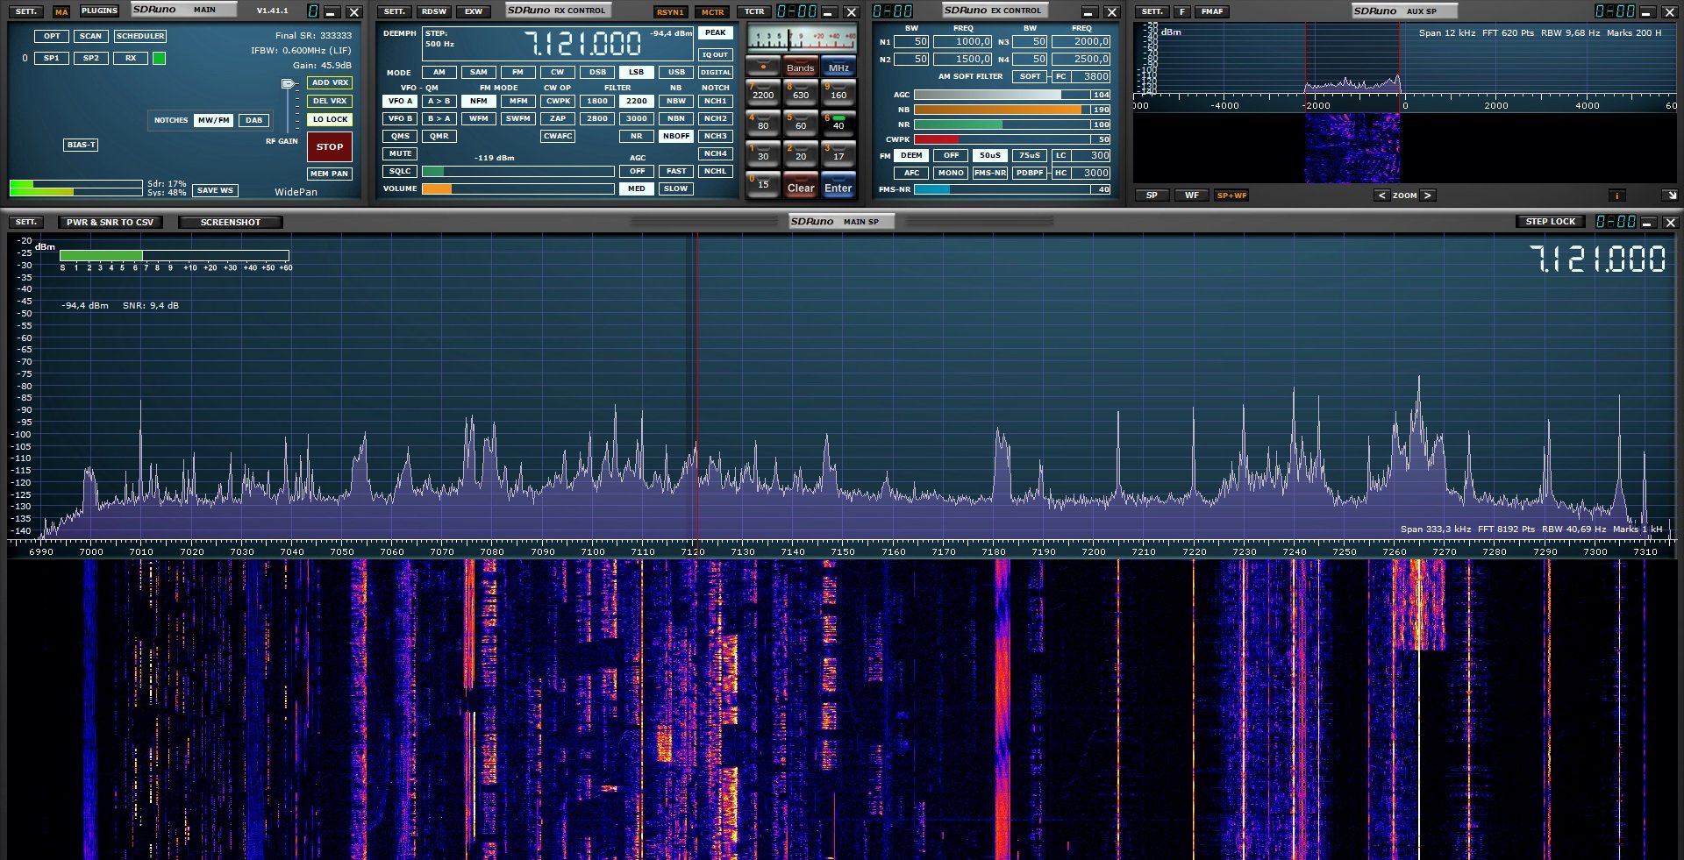Click the green indicator square beside RX
The image size is (1684, 860).
pyautogui.click(x=159, y=59)
